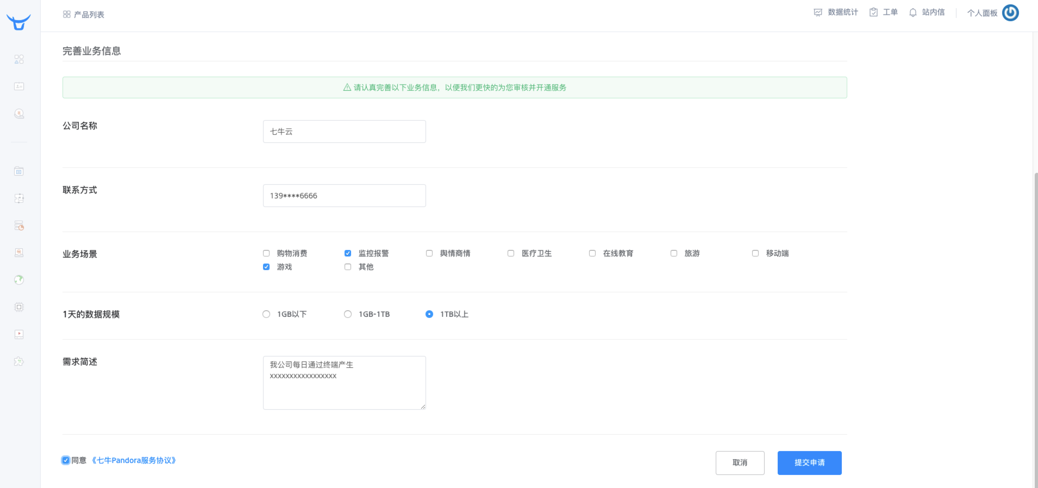The height and width of the screenshot is (488, 1038).
Task: Open 数据统计 in top navigation
Action: click(843, 12)
